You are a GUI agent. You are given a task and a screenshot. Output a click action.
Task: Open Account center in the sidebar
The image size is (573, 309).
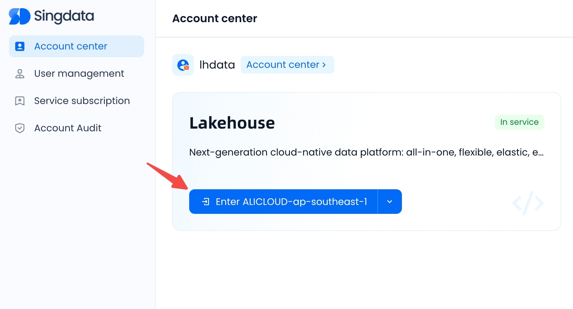[x=71, y=46]
